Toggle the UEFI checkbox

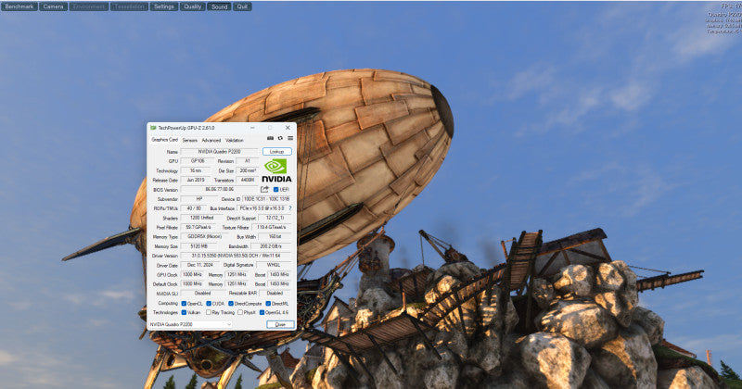275,190
